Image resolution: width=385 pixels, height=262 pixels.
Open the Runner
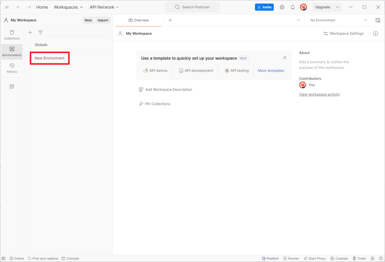[x=291, y=258]
